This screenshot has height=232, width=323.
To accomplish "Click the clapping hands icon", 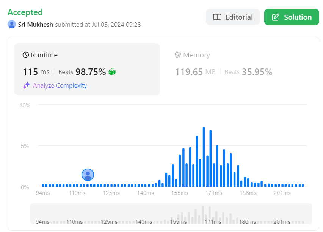I will (112, 72).
